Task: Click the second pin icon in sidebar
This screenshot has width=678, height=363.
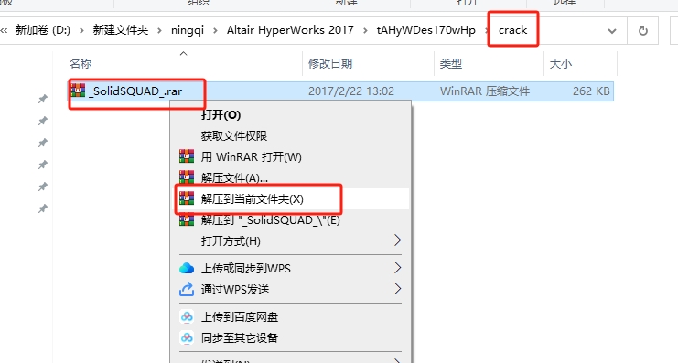Action: 42,121
